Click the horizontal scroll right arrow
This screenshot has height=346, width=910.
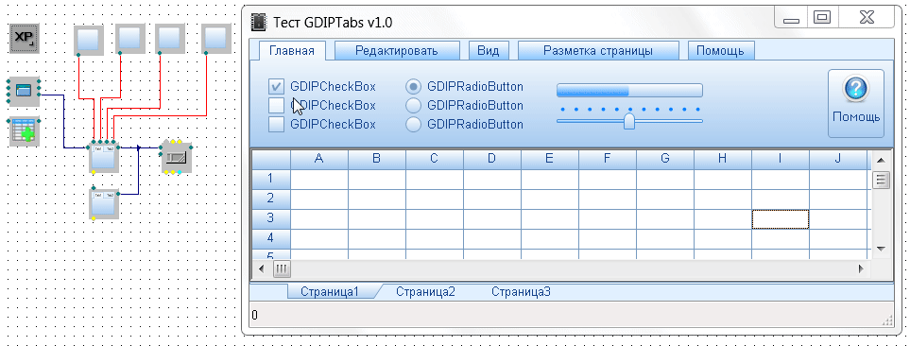click(861, 268)
